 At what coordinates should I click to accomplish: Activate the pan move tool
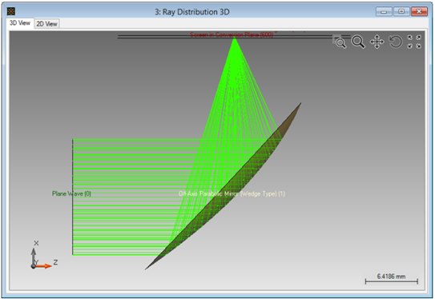(377, 42)
